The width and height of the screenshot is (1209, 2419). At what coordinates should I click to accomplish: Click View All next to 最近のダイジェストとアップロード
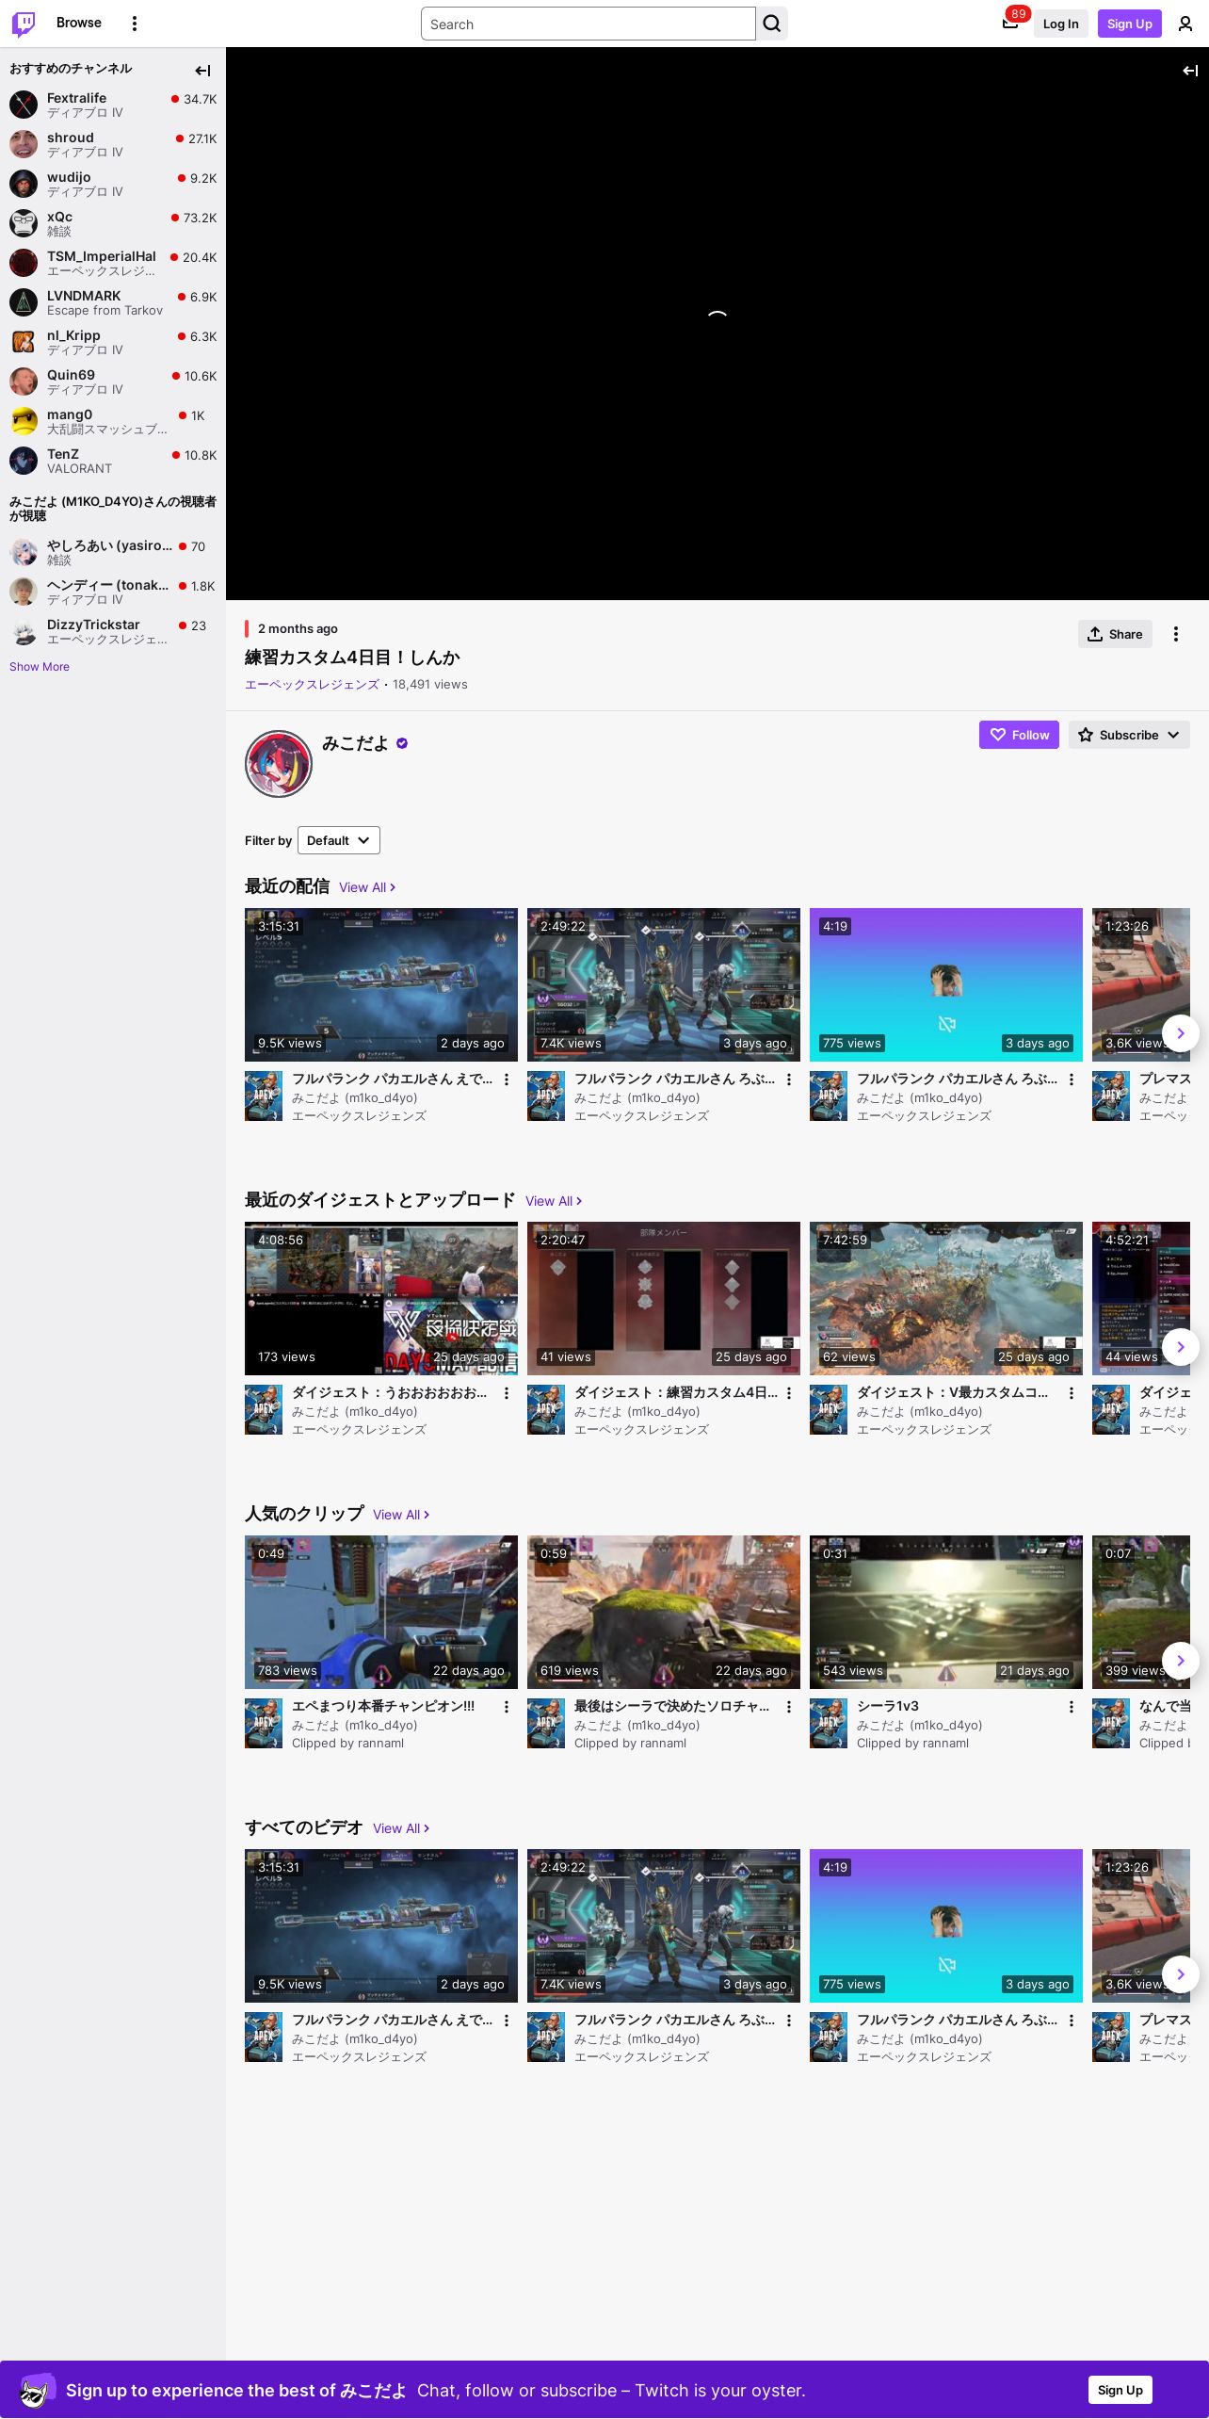(554, 1201)
